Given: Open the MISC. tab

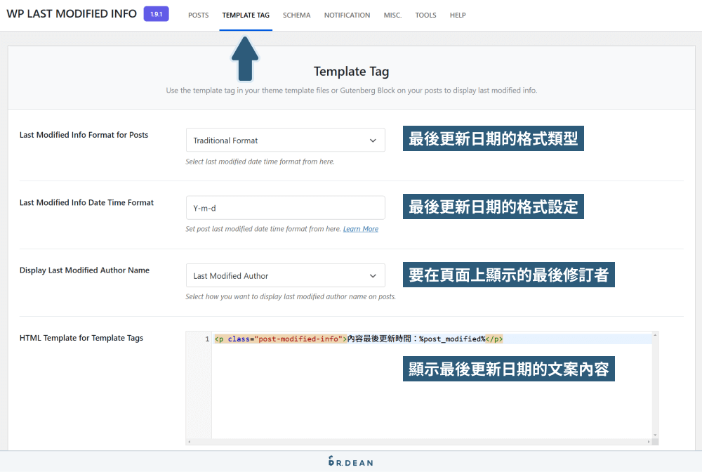Looking at the screenshot, I should click(392, 15).
